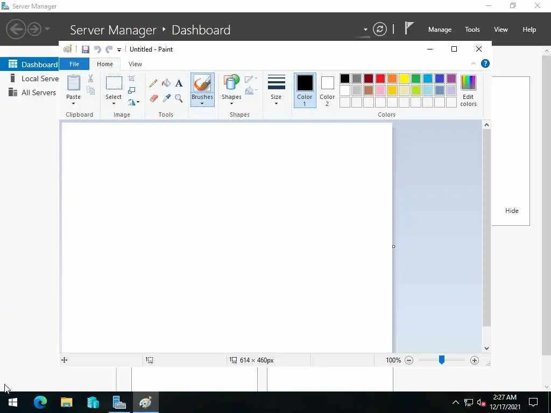Click the Resize icon in Image group
The height and width of the screenshot is (413, 551).
[x=132, y=90]
